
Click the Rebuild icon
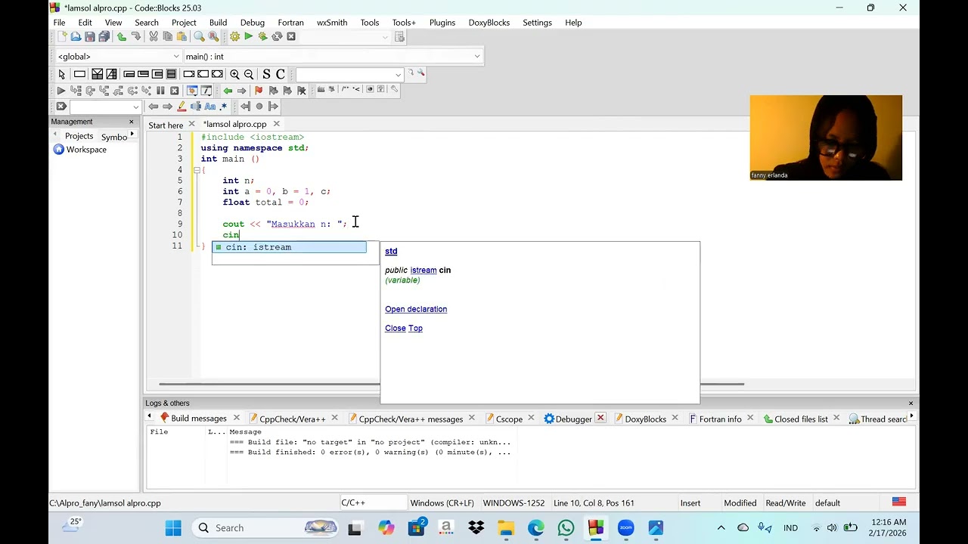point(277,36)
